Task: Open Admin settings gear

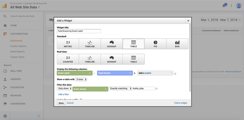Action: point(5,116)
